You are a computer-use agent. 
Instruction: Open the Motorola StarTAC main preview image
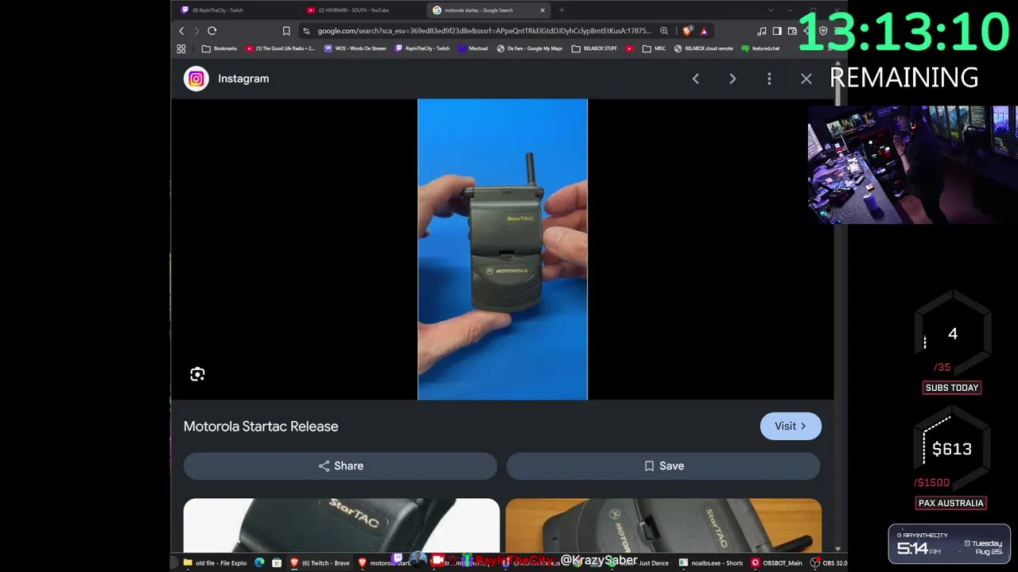click(x=503, y=249)
